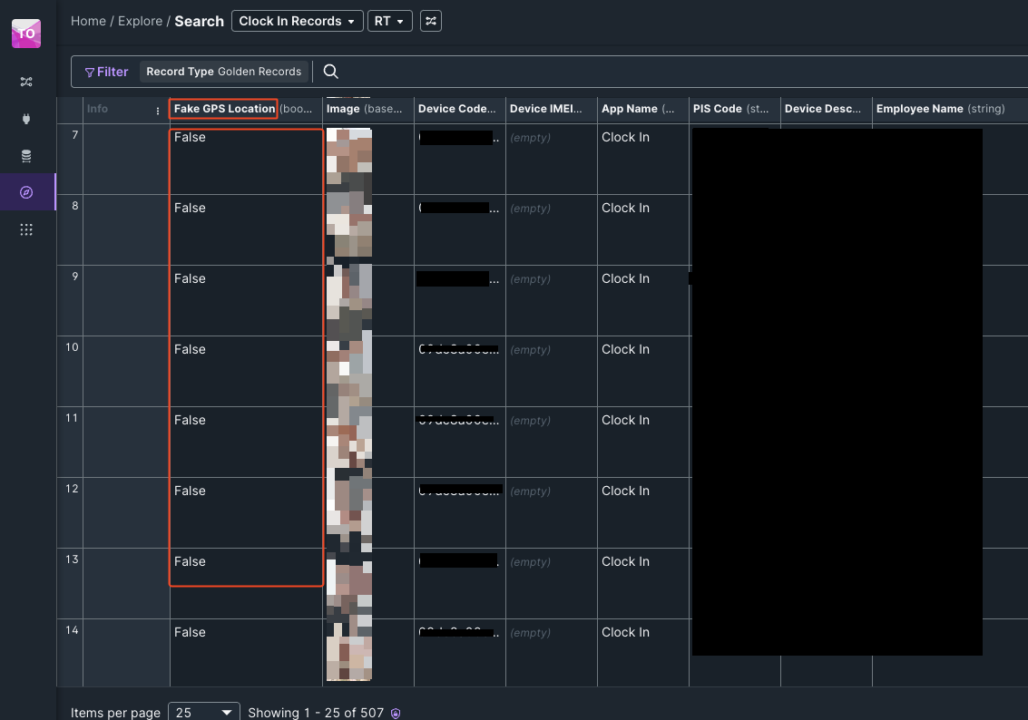The height and width of the screenshot is (720, 1028).
Task: Open image thumbnail in row 10
Action: (349, 369)
